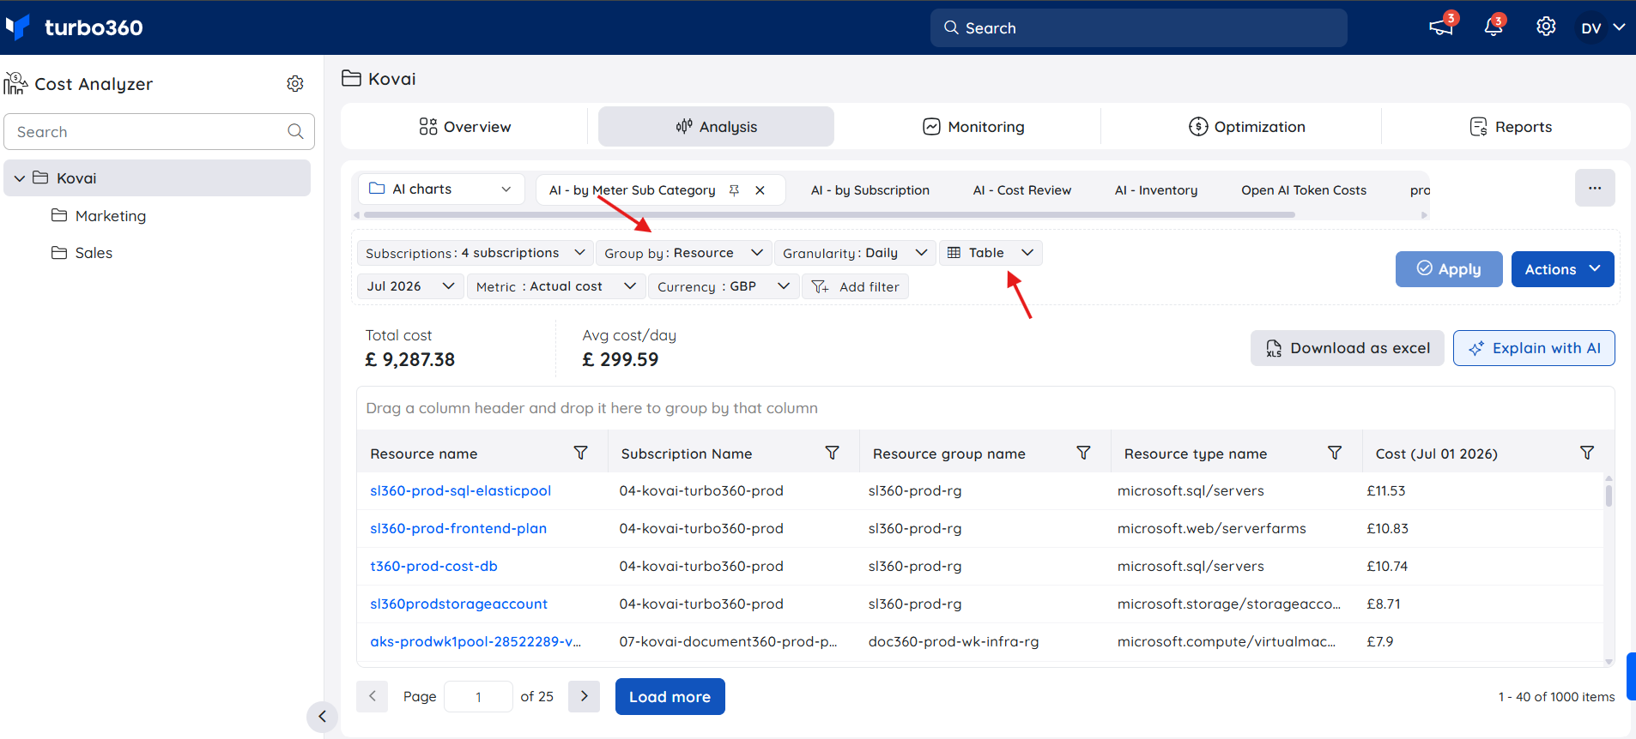Filter the Resource type name column
Viewport: 1636px width, 739px height.
[1335, 453]
